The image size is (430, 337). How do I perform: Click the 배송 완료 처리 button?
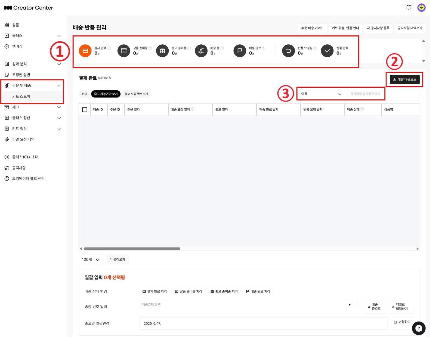point(258,291)
